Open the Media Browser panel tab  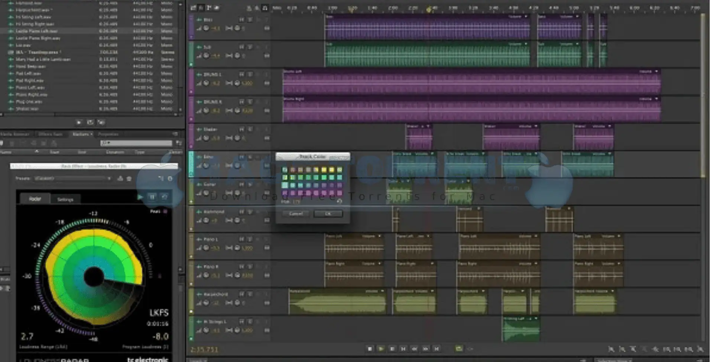(x=15, y=134)
